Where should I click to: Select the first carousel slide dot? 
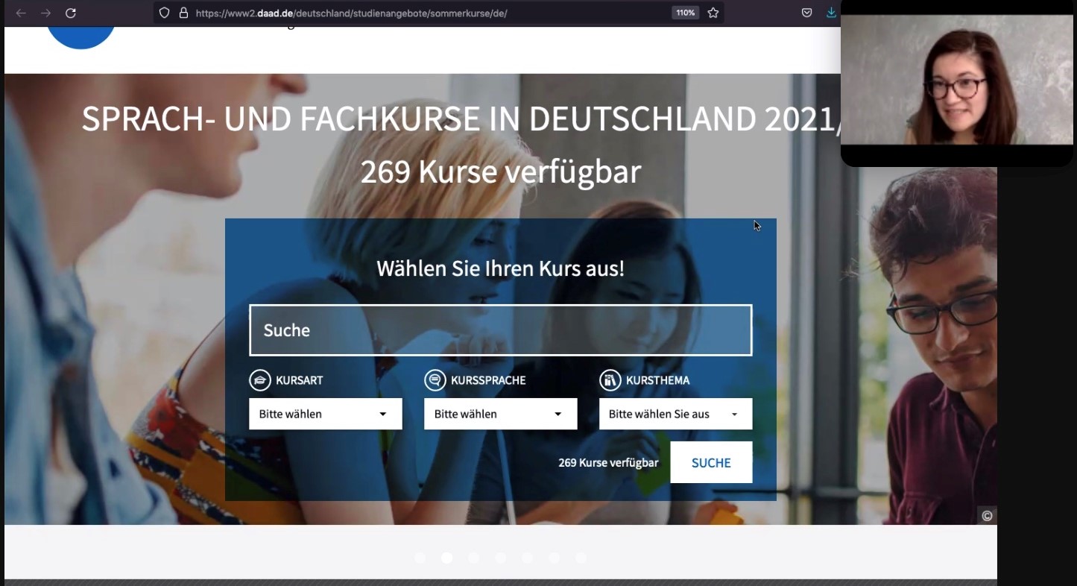click(420, 558)
